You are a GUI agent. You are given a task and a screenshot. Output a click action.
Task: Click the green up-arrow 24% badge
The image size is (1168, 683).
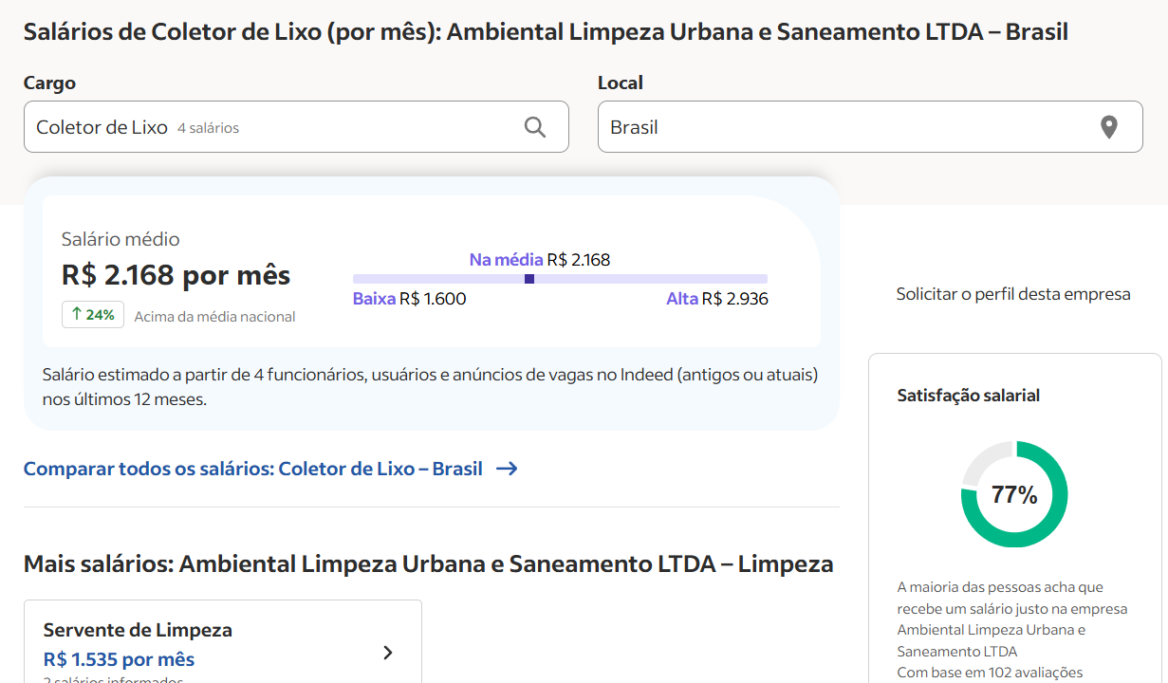[93, 315]
